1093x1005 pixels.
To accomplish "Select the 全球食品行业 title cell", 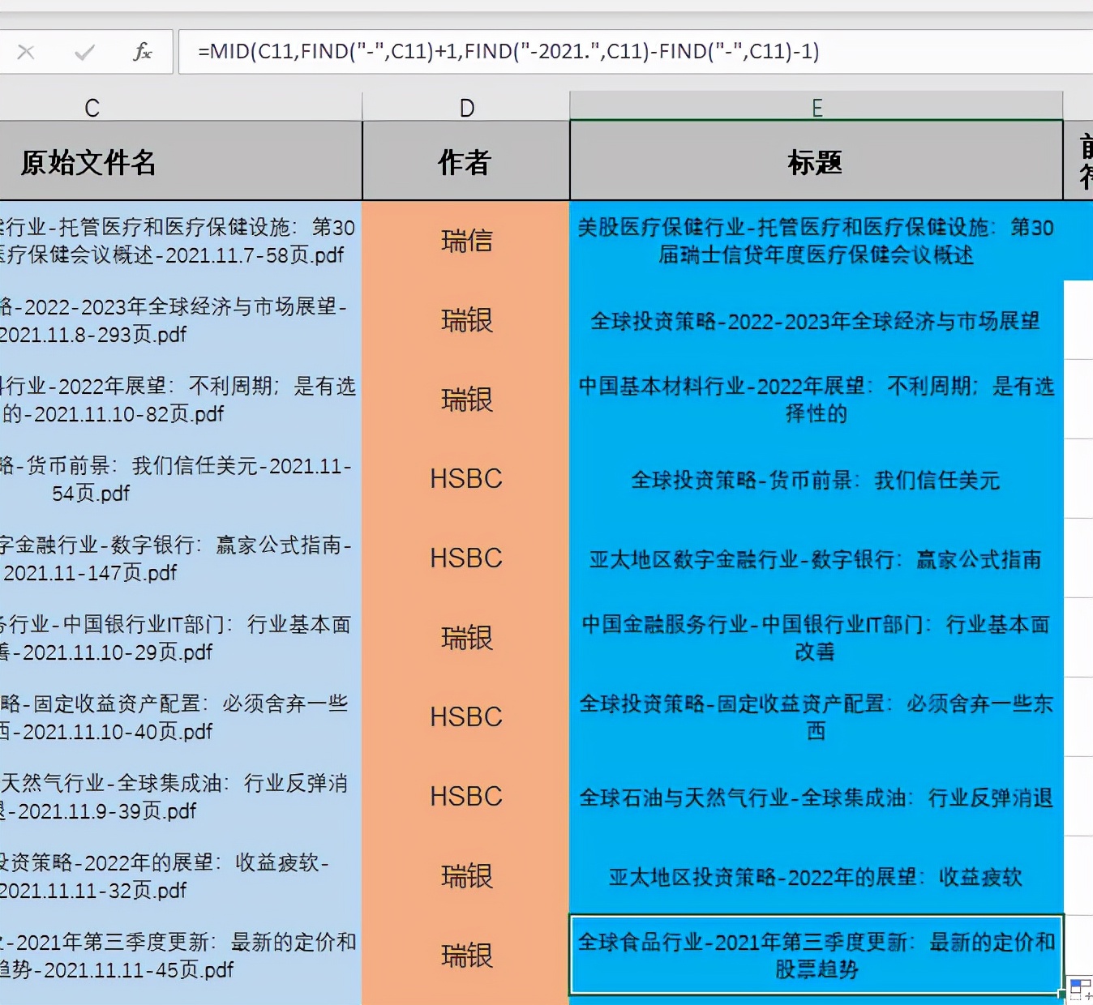I will (816, 956).
